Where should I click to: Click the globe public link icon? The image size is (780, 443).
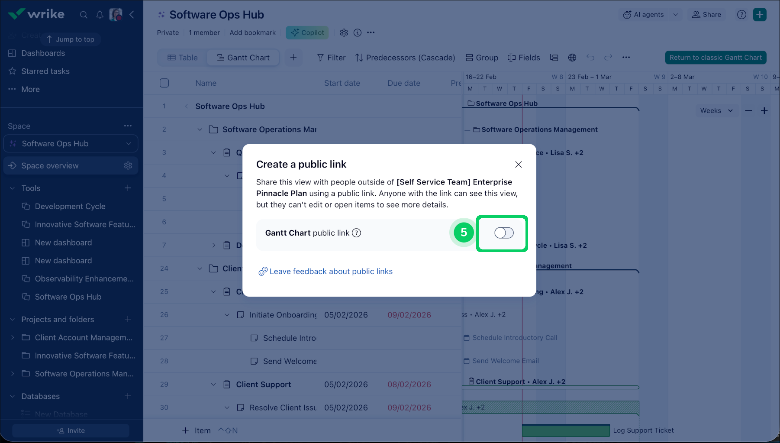pyautogui.click(x=572, y=58)
